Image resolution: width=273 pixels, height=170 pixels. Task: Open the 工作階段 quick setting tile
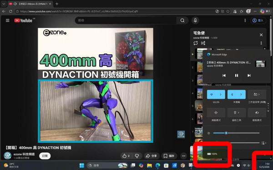coord(257,94)
